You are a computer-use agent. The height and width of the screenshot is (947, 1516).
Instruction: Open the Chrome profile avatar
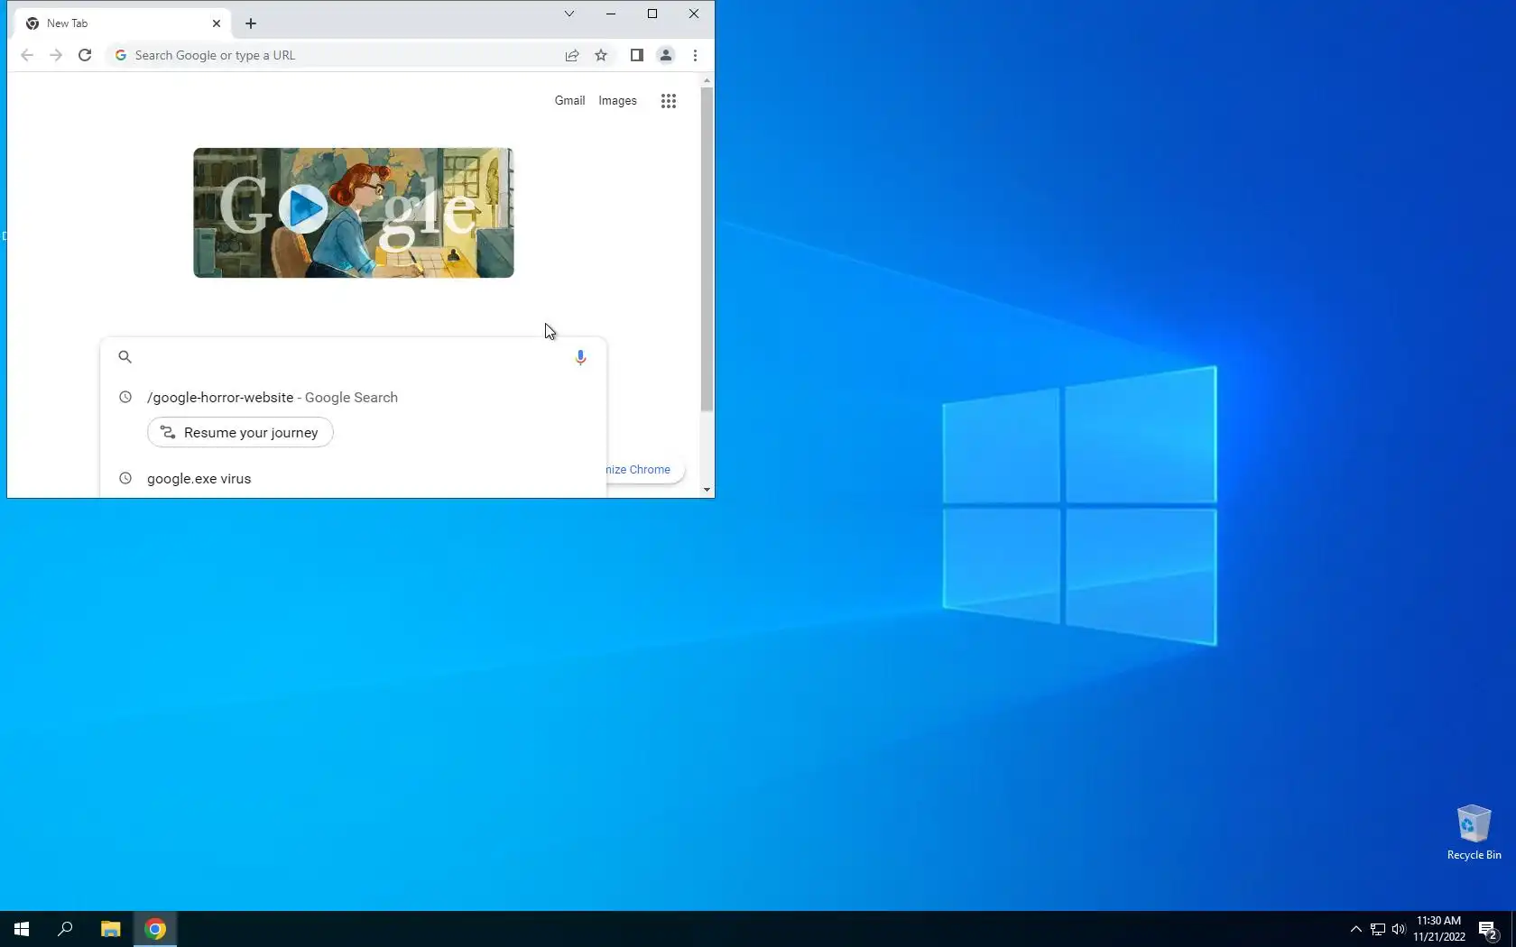click(666, 55)
